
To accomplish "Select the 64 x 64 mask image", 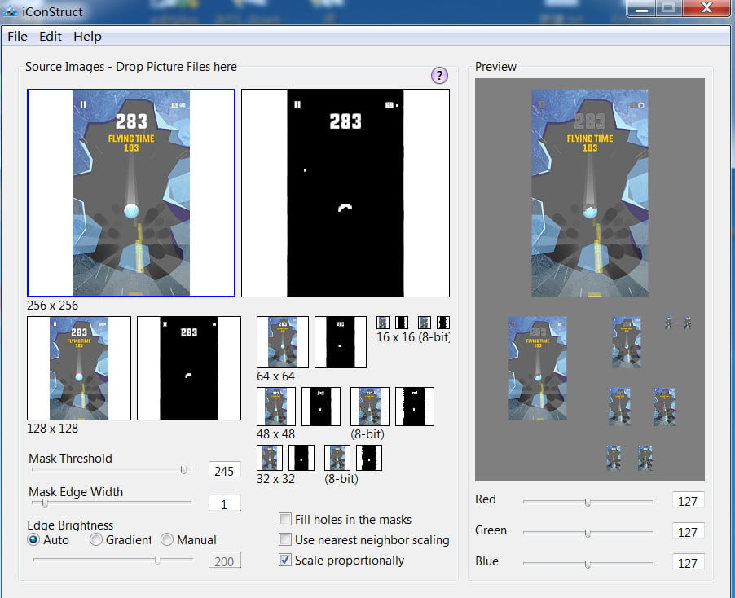I will [341, 342].
